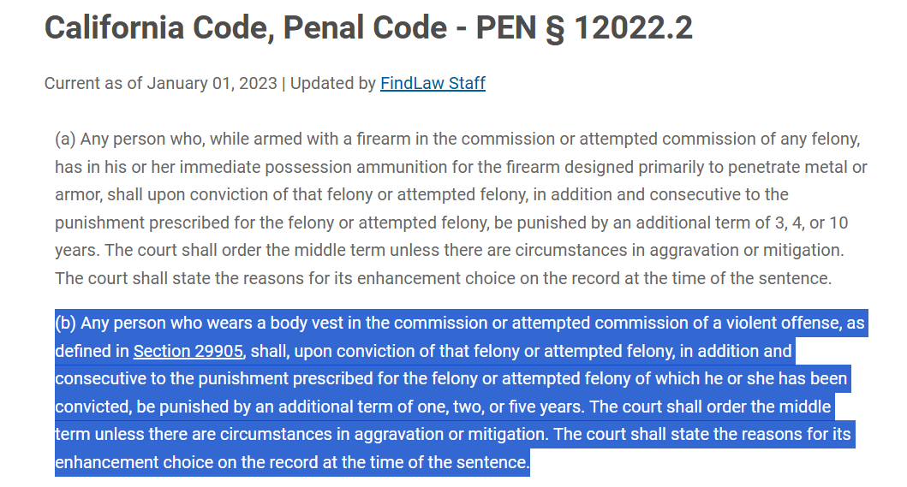Image resolution: width=907 pixels, height=487 pixels.
Task: Click 'penetrate metal or' in subsection (a)
Action: [x=797, y=167]
